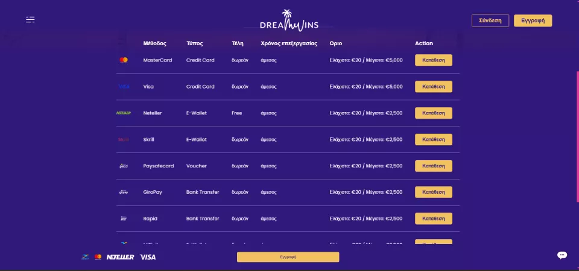Click the Neteller method name
Screen dimensions: 579x271
pyautogui.click(x=153, y=113)
